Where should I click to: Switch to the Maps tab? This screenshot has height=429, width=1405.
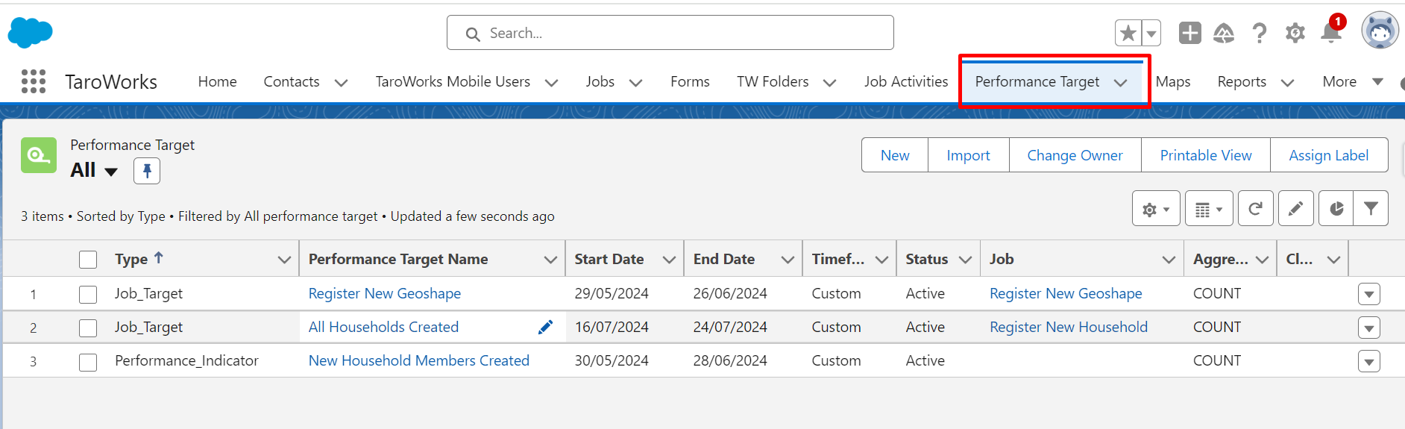coord(1172,81)
